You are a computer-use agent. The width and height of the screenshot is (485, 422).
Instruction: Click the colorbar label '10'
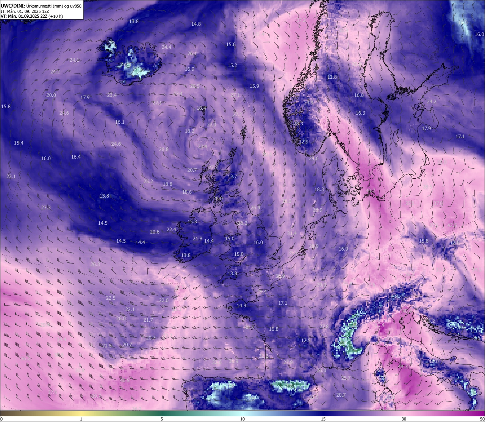[242, 419]
